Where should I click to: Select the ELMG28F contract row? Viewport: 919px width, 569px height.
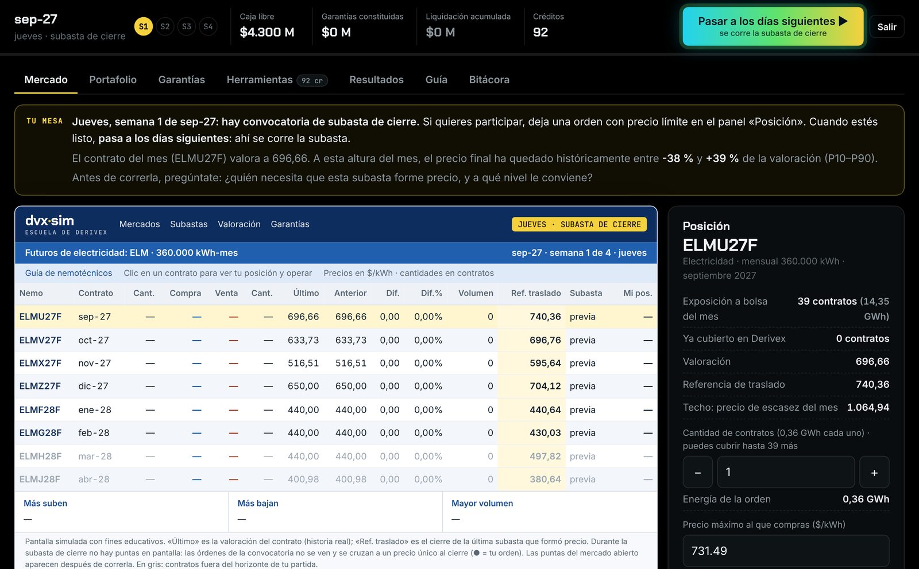pyautogui.click(x=336, y=432)
